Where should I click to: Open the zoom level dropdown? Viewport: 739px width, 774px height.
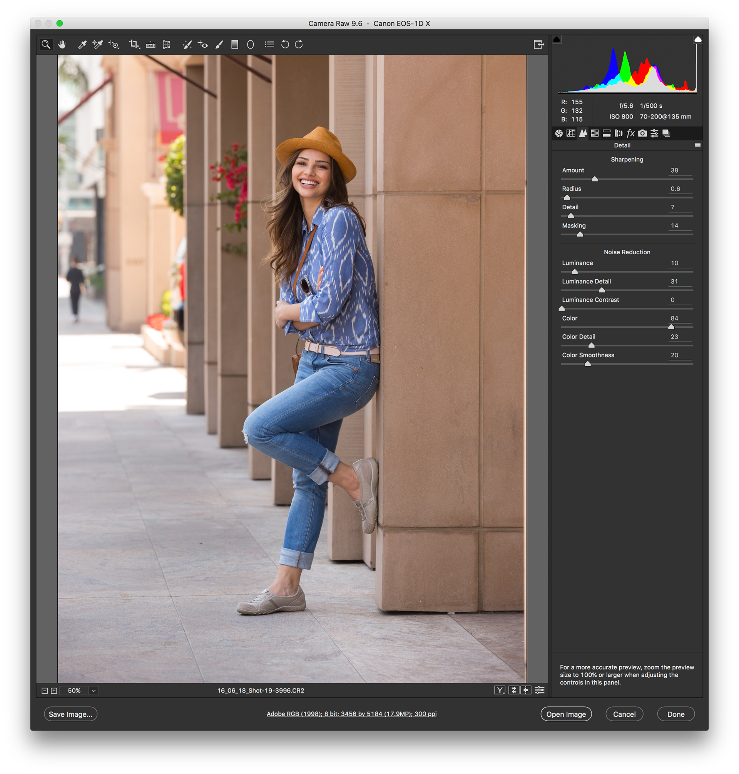click(94, 691)
